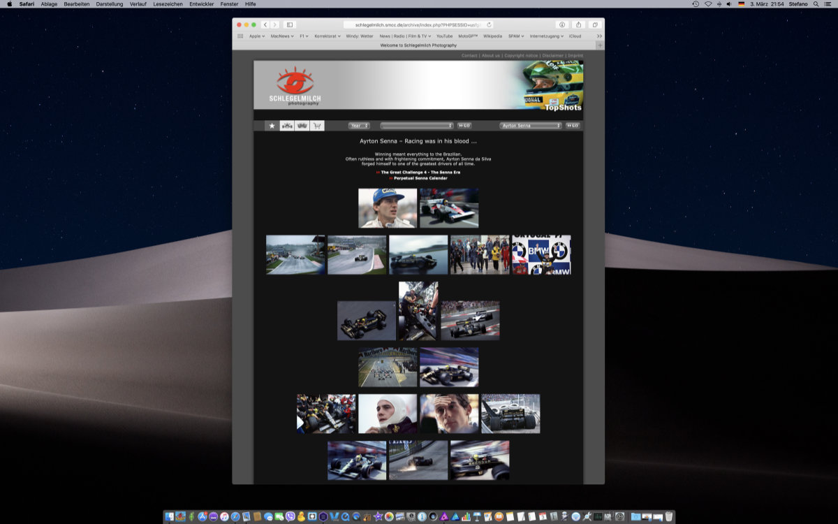Viewport: 838px width, 524px height.
Task: Go back with Safari's back arrow
Action: [265, 24]
